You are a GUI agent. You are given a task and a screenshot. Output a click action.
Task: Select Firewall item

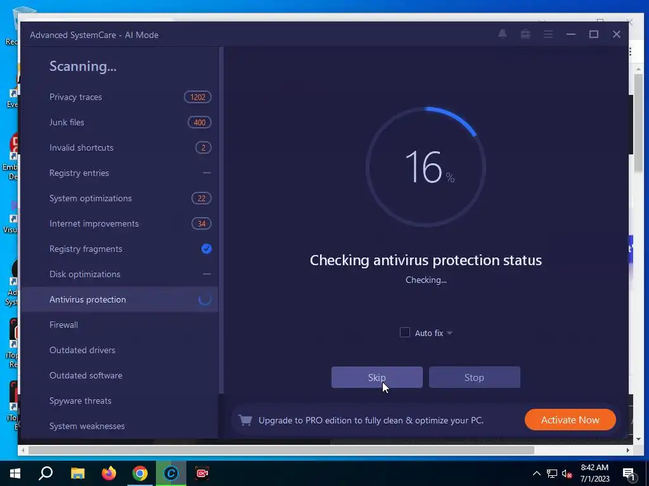coord(120,325)
